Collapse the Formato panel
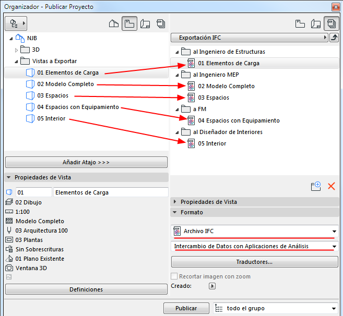343x316 pixels. point(175,212)
